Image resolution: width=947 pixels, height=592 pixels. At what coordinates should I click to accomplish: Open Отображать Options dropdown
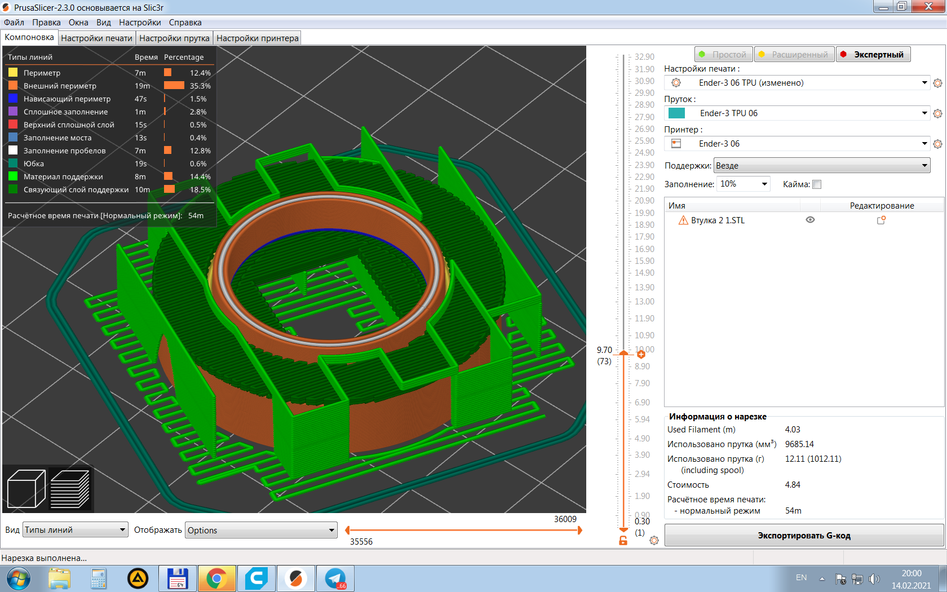(x=262, y=530)
